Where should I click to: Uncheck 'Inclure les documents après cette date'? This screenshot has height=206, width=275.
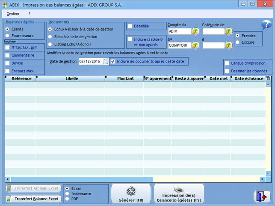pos(113,62)
